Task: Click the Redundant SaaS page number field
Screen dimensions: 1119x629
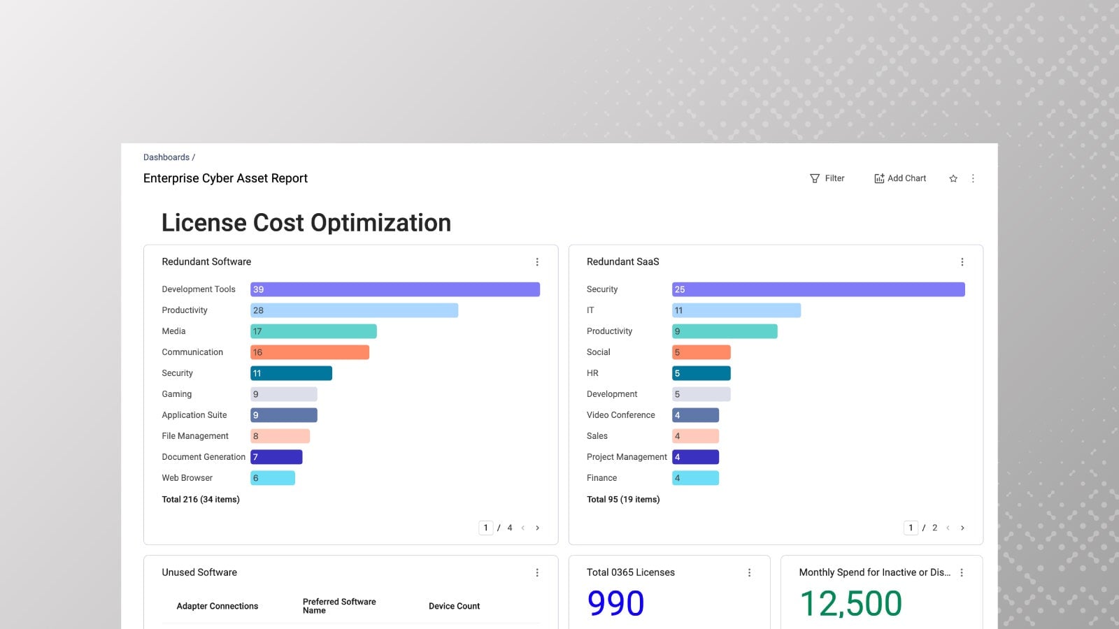Action: [x=911, y=528]
